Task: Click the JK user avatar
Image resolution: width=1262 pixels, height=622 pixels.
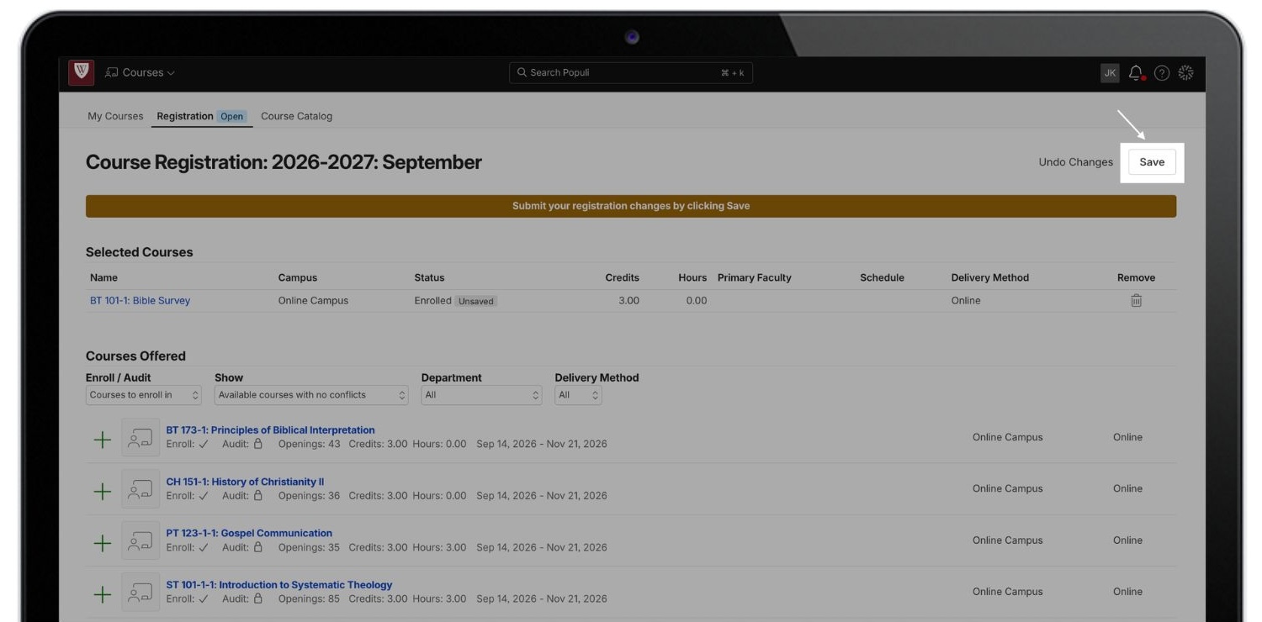Action: (1110, 73)
